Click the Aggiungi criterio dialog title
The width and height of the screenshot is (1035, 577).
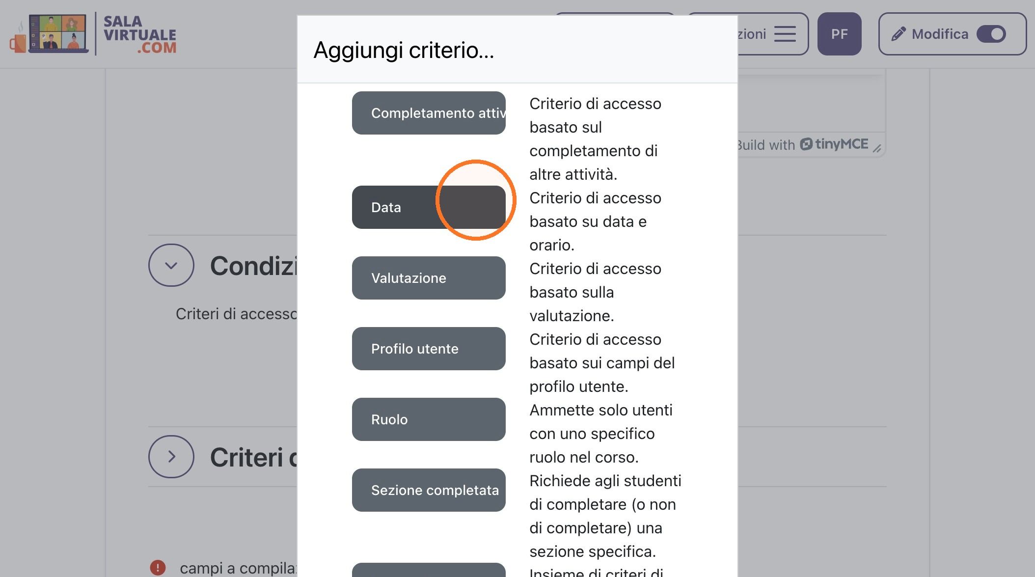click(404, 50)
